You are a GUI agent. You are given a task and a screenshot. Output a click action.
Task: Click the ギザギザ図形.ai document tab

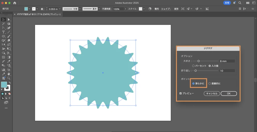coord(38,14)
